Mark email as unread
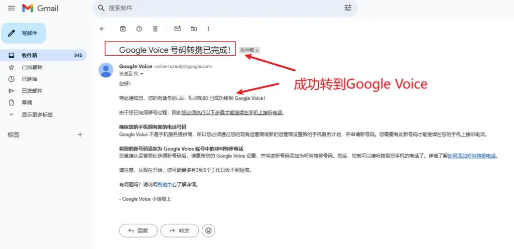 coord(177,29)
